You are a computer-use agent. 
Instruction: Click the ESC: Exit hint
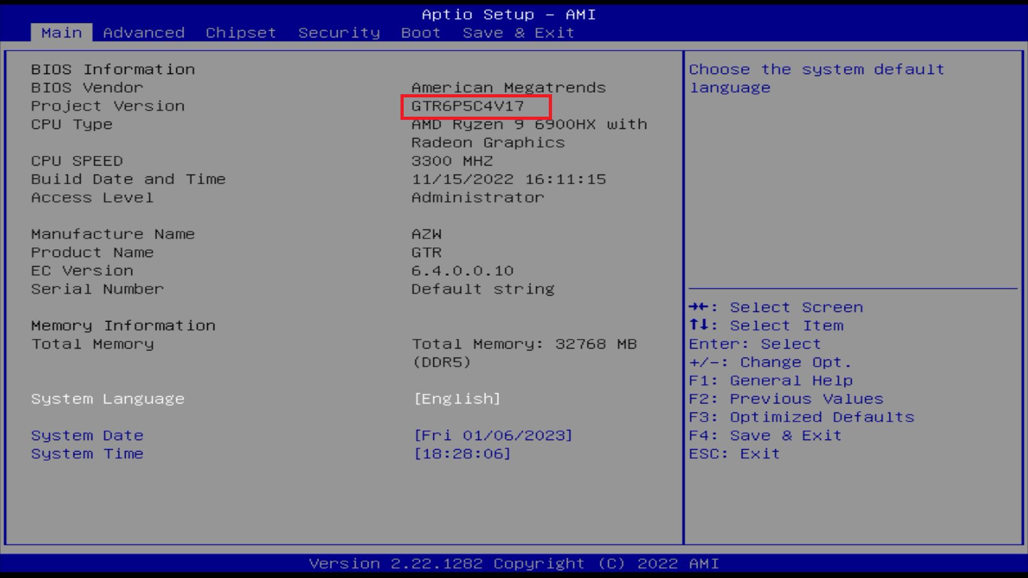[734, 454]
